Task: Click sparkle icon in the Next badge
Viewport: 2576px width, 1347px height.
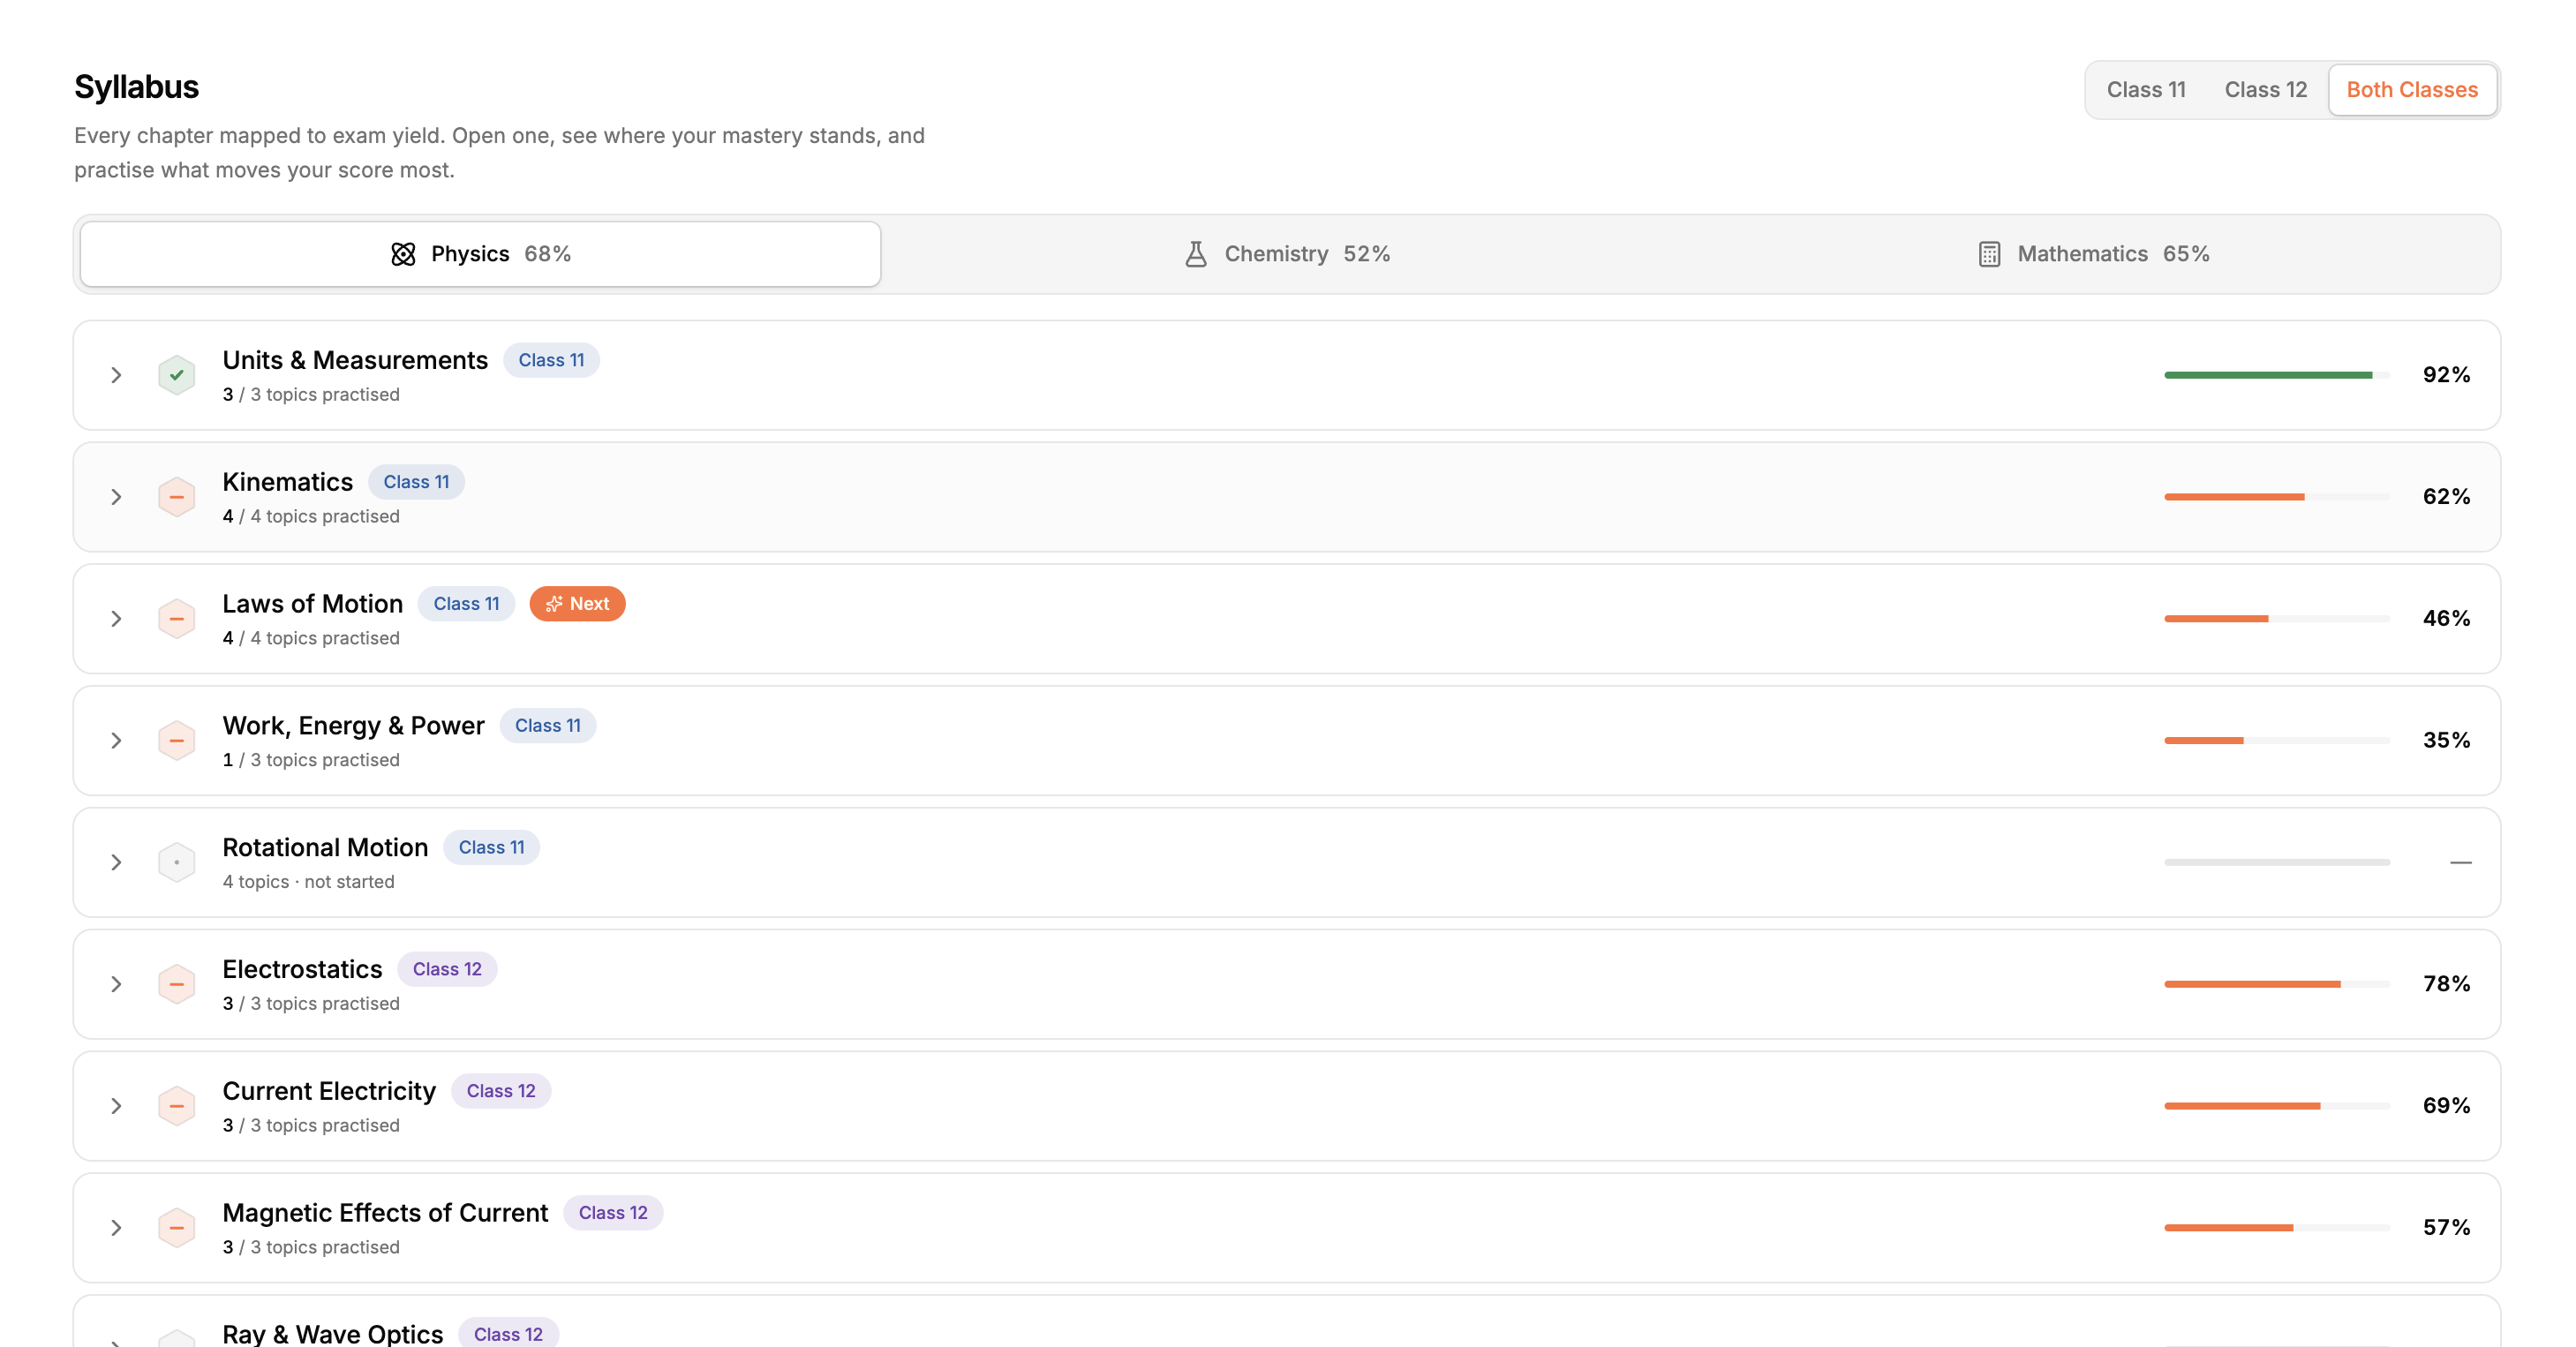Action: pyautogui.click(x=554, y=604)
